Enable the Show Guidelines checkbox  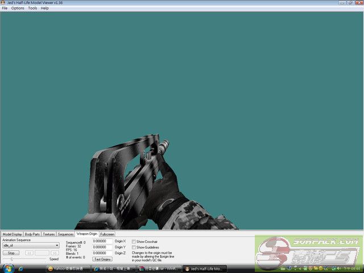tap(134, 247)
